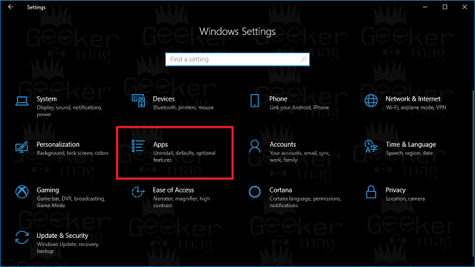Select the Accounts person icon

[254, 146]
